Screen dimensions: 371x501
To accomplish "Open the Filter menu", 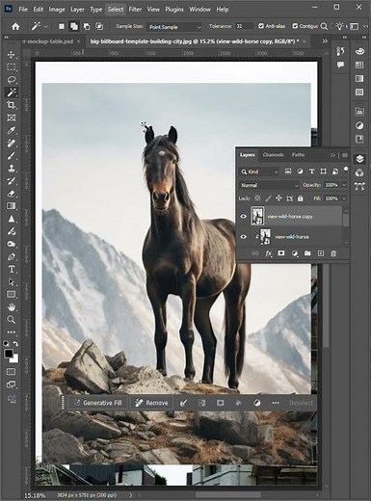I will tap(135, 10).
